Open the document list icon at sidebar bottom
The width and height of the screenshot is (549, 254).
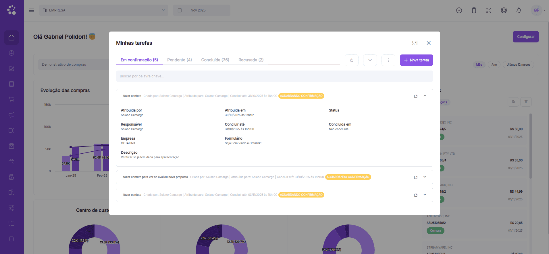(11, 239)
